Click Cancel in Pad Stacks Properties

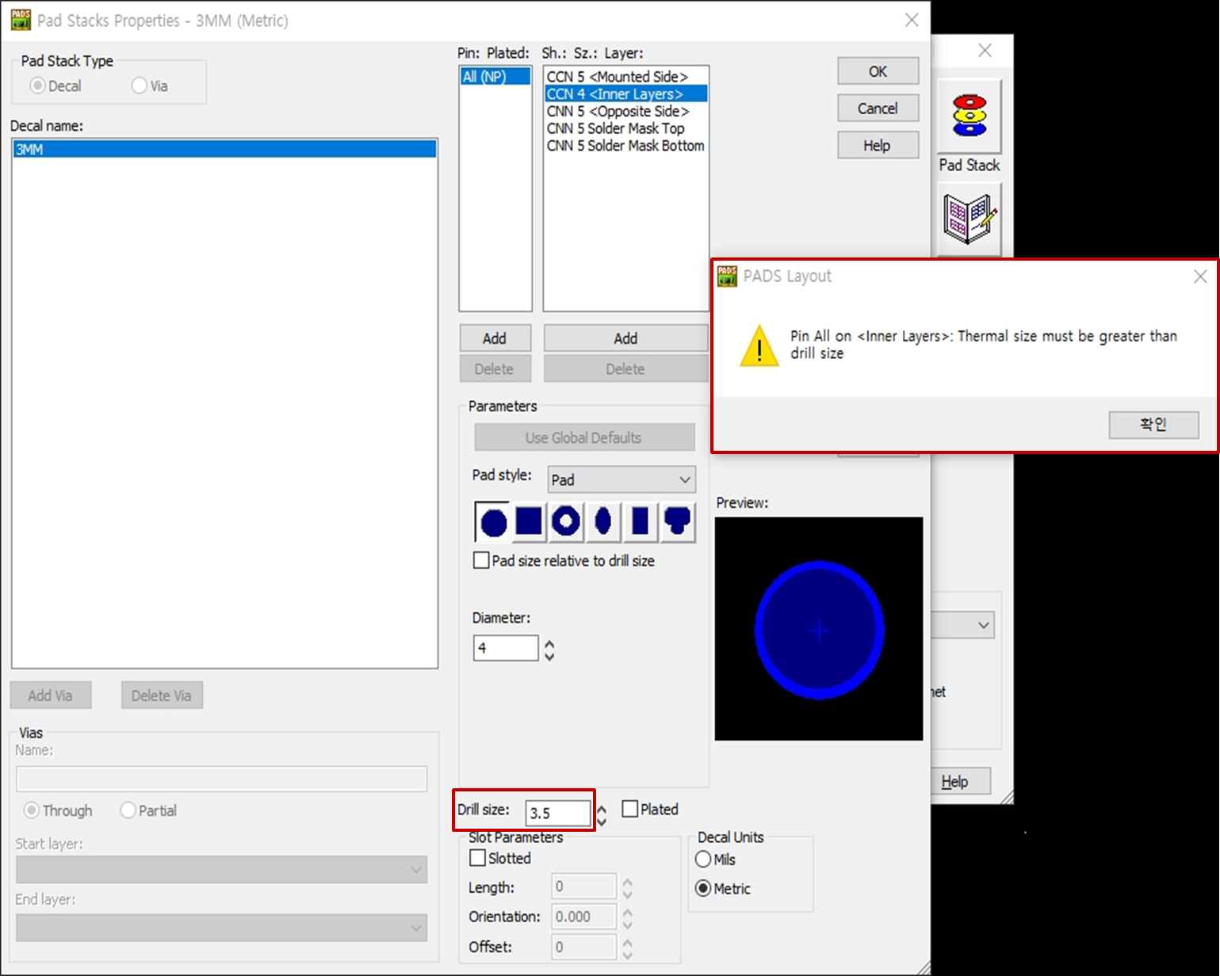click(878, 109)
